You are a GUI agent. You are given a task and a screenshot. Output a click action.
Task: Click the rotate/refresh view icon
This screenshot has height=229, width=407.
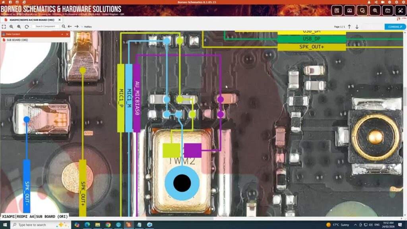coord(27,27)
